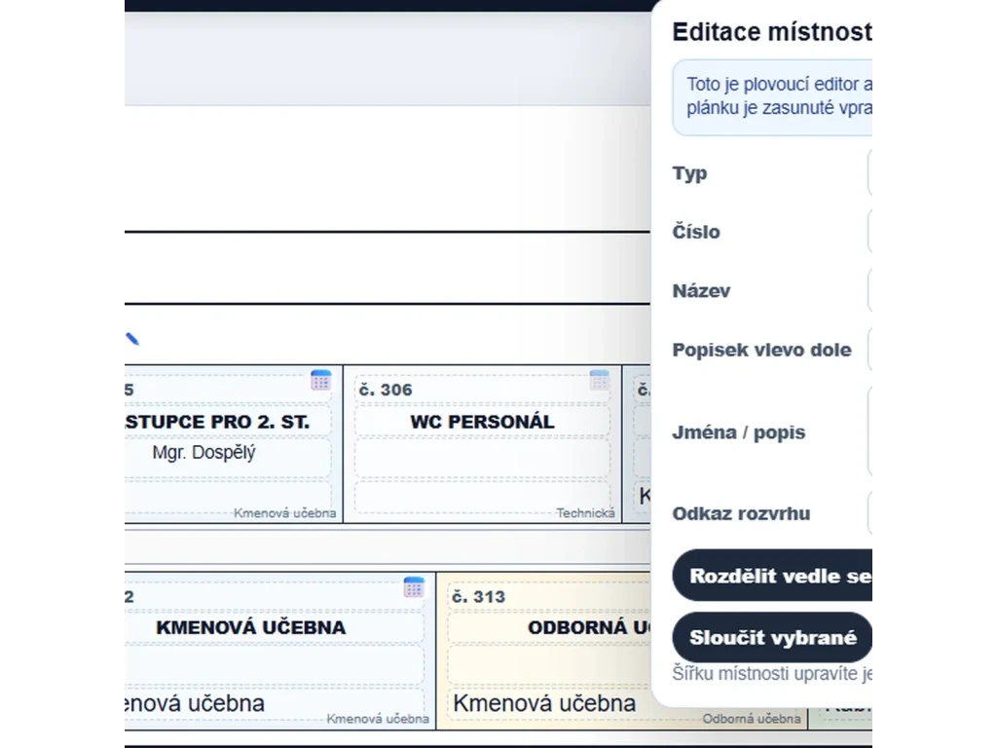This screenshot has height=748, width=997.
Task: Click room number č. 306
Action: pyautogui.click(x=386, y=390)
